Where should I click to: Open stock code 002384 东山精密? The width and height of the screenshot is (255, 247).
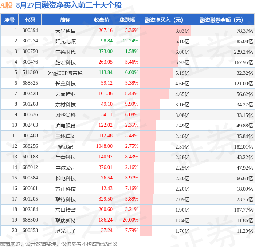point(30,210)
